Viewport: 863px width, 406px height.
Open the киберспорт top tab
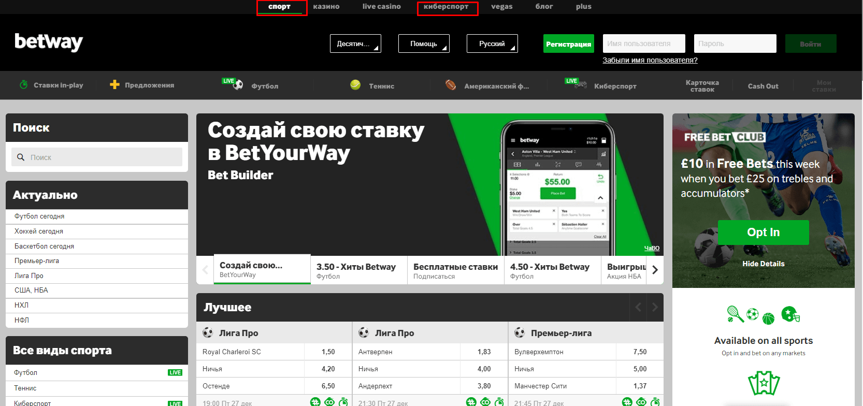[446, 7]
